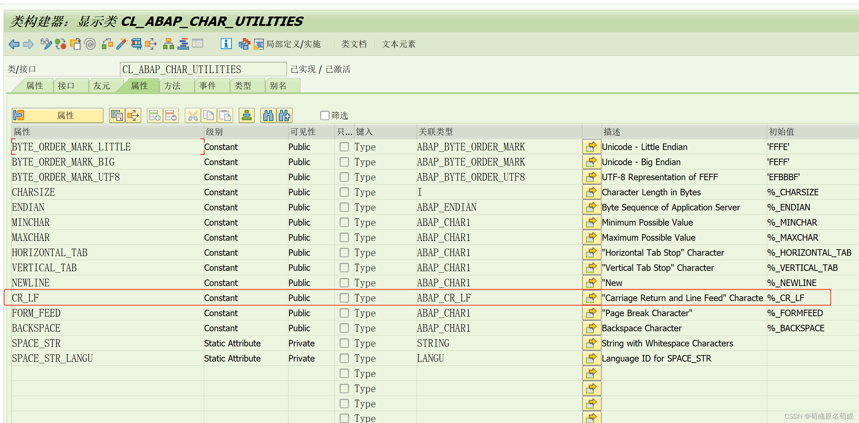Open the Where-Used List icon in top toolbar
This screenshot has width=859, height=423.
(151, 44)
